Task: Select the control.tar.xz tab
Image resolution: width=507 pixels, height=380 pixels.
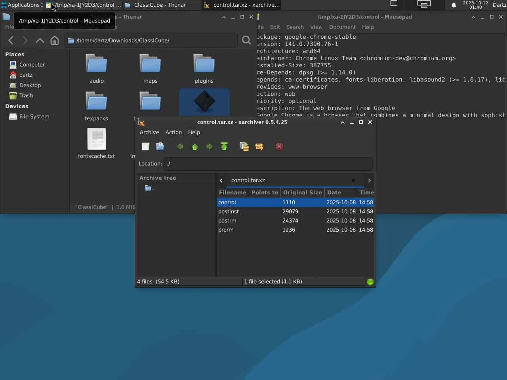Action: click(x=248, y=180)
